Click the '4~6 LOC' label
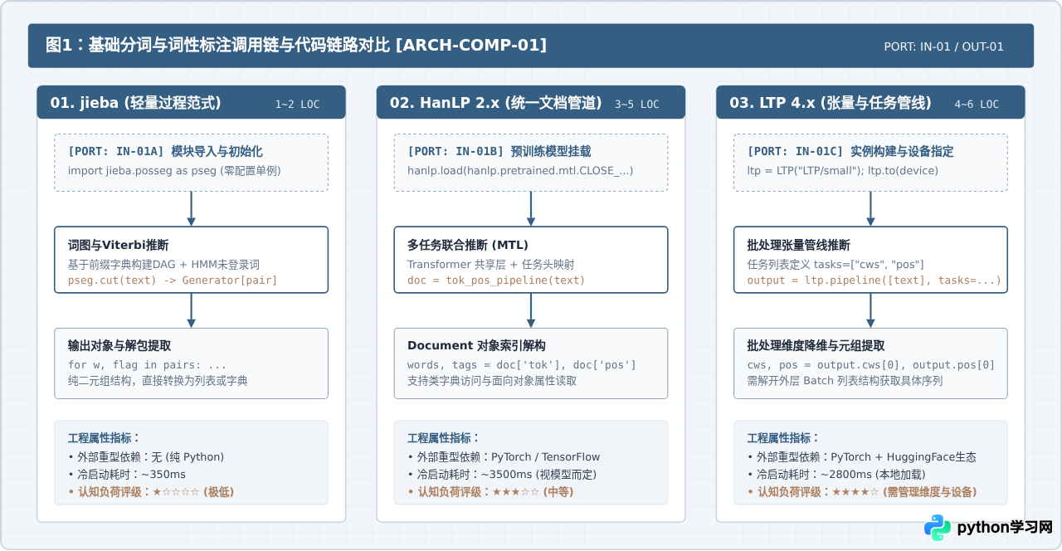The height and width of the screenshot is (551, 1062). click(x=977, y=105)
